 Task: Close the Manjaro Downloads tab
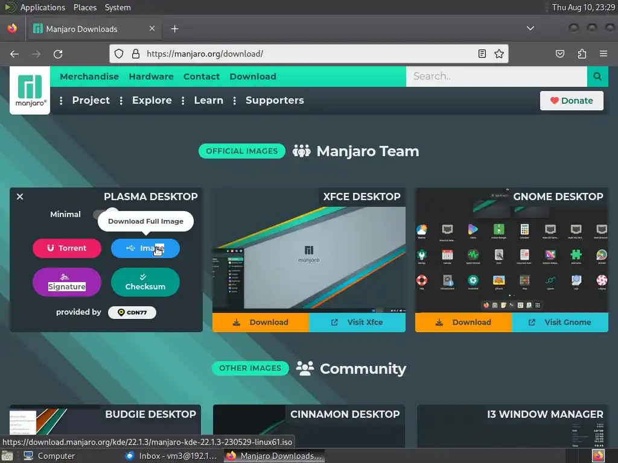click(152, 28)
